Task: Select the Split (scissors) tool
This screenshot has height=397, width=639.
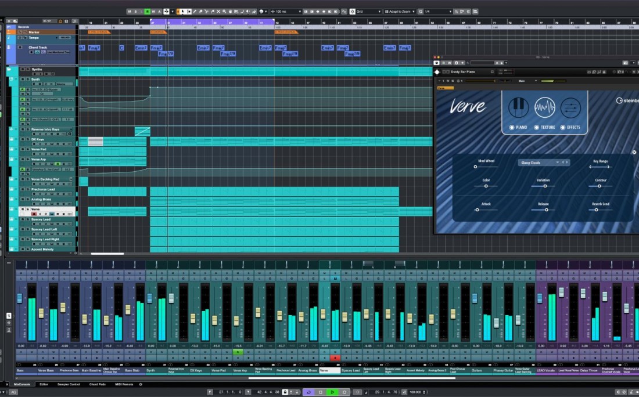Action: click(206, 11)
